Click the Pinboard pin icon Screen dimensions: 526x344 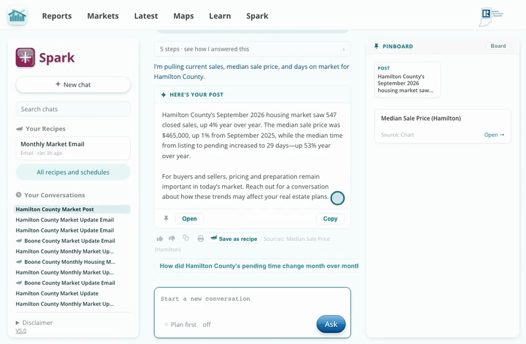coord(376,46)
